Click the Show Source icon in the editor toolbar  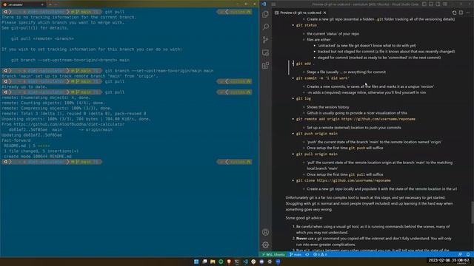(454, 13)
